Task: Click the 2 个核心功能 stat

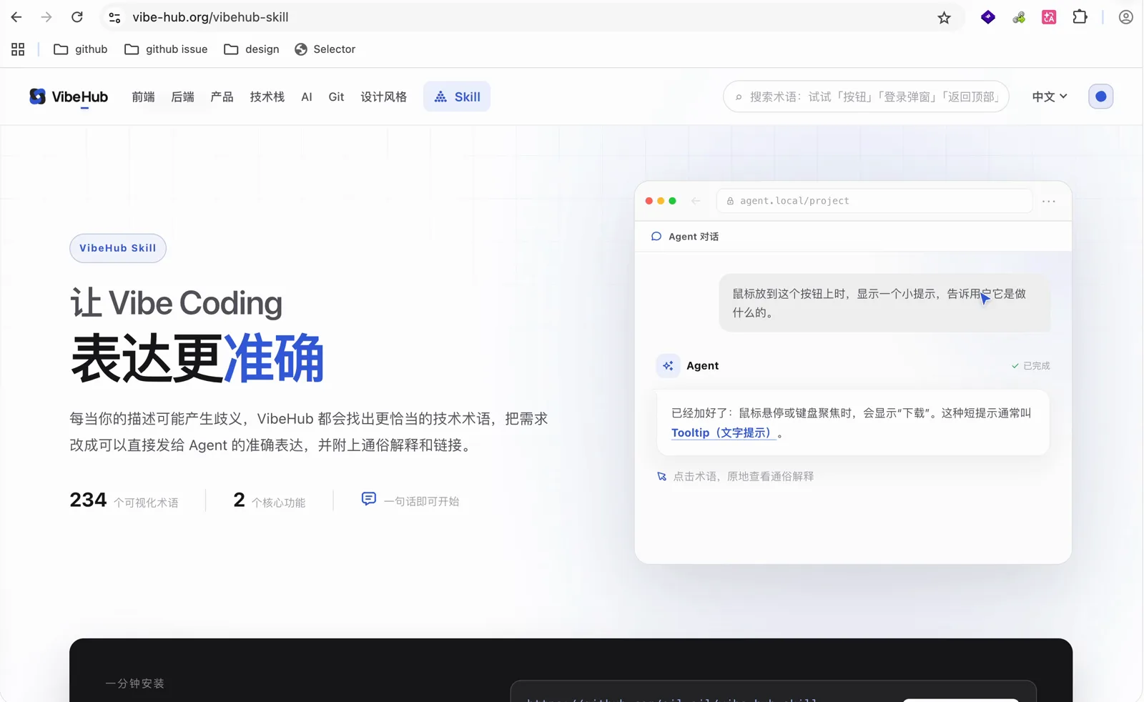Action: [269, 500]
